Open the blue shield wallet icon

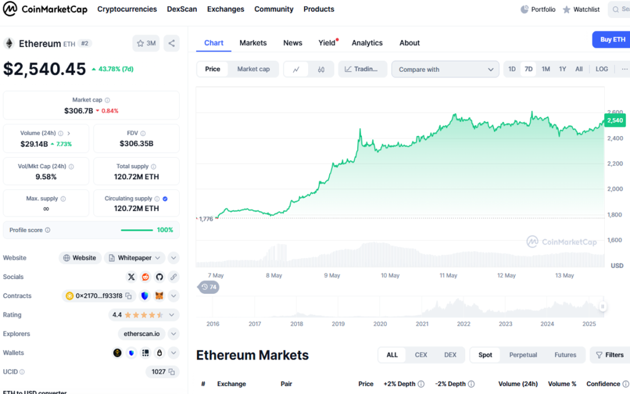pyautogui.click(x=132, y=353)
